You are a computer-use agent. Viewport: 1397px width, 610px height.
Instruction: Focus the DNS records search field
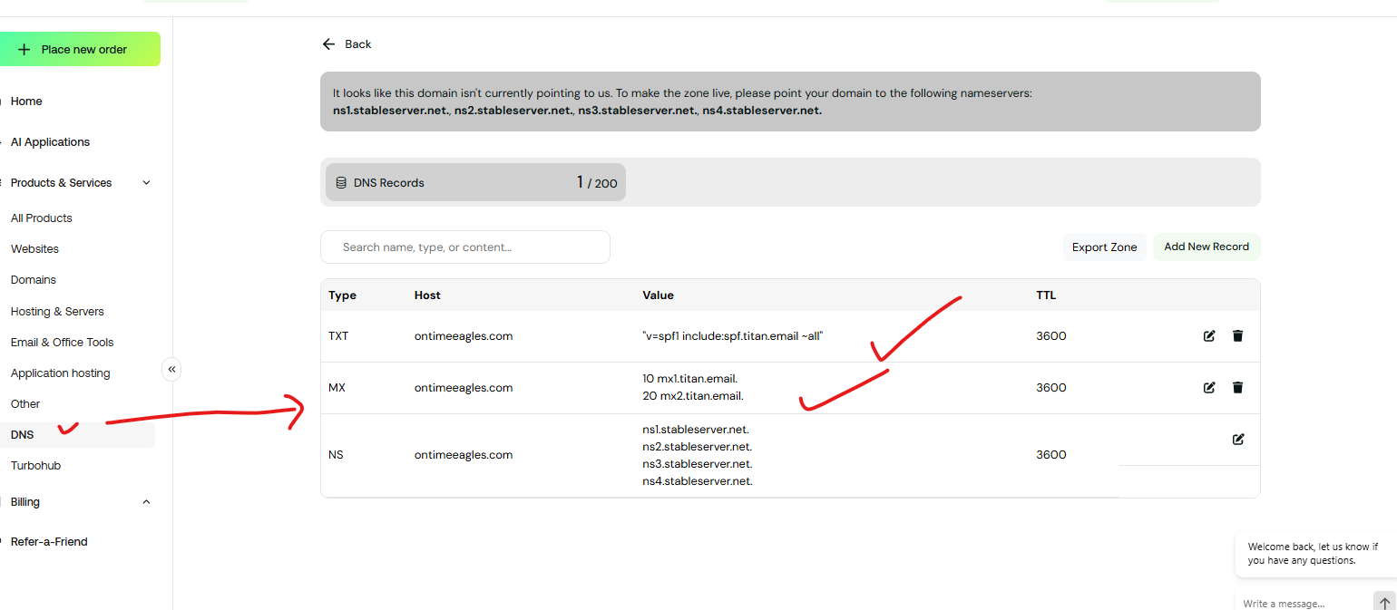tap(464, 247)
